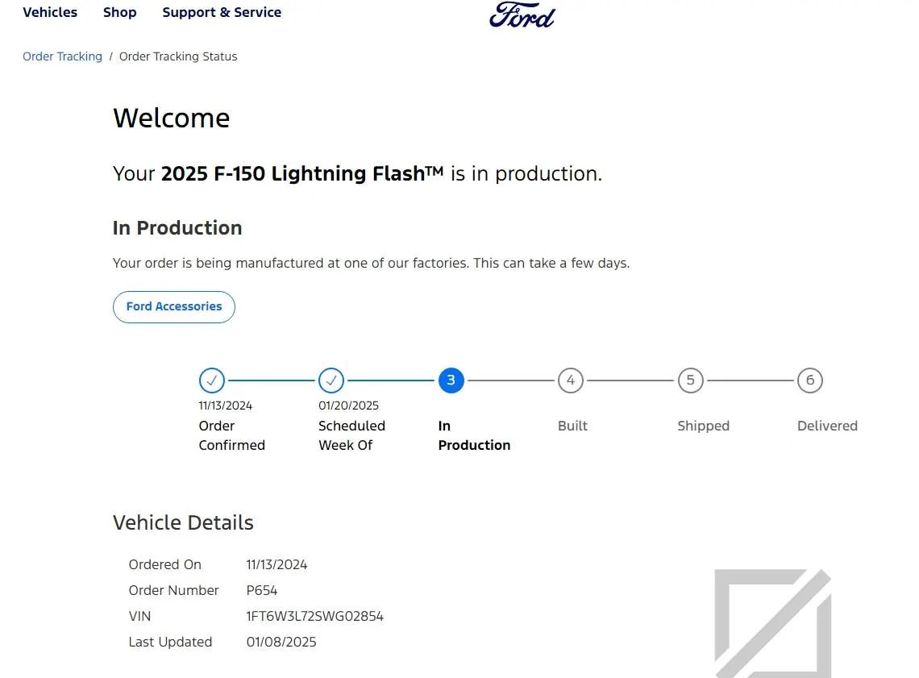
Task: Select step 5 Shipped circle
Action: pyautogui.click(x=690, y=381)
